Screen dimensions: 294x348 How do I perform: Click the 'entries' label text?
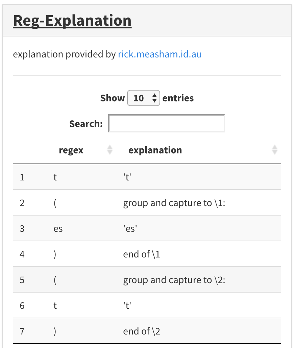(178, 98)
